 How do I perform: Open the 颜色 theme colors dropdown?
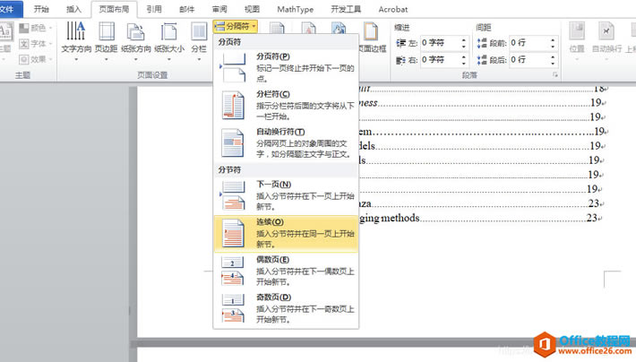coord(36,28)
